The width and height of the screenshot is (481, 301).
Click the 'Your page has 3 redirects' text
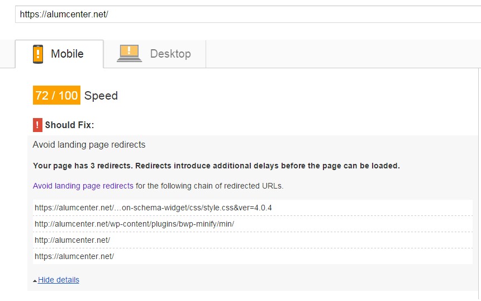(216, 166)
